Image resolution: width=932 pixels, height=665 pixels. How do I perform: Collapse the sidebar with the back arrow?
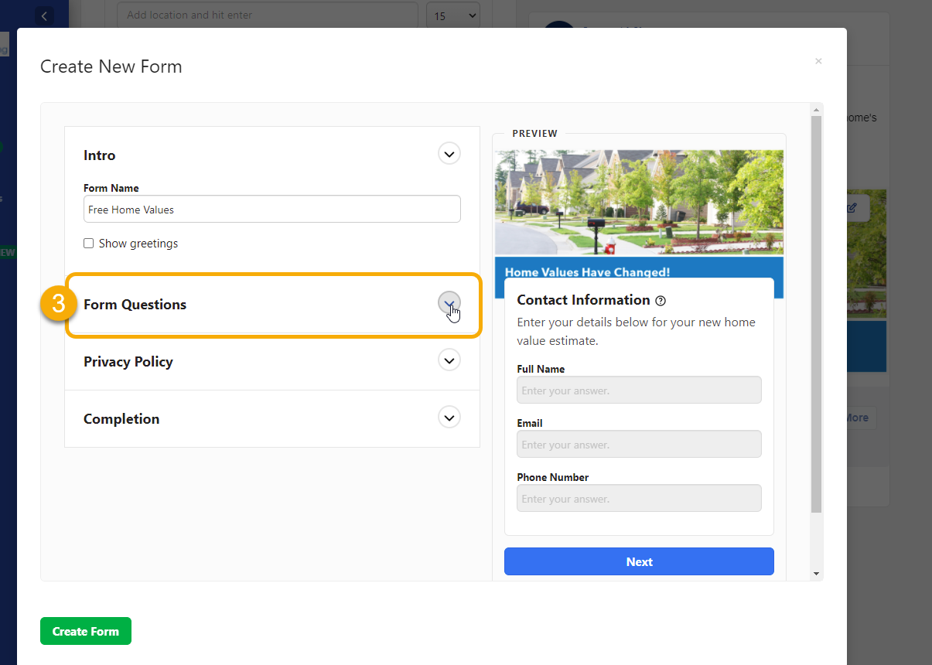coord(44,15)
